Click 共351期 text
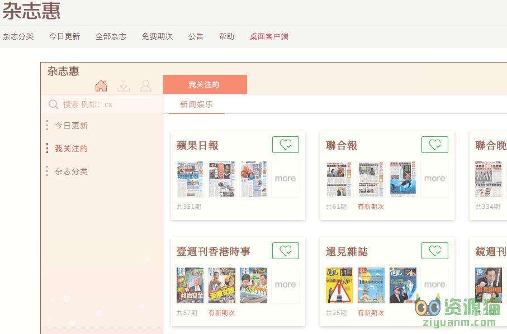This screenshot has width=507, height=334. (189, 207)
